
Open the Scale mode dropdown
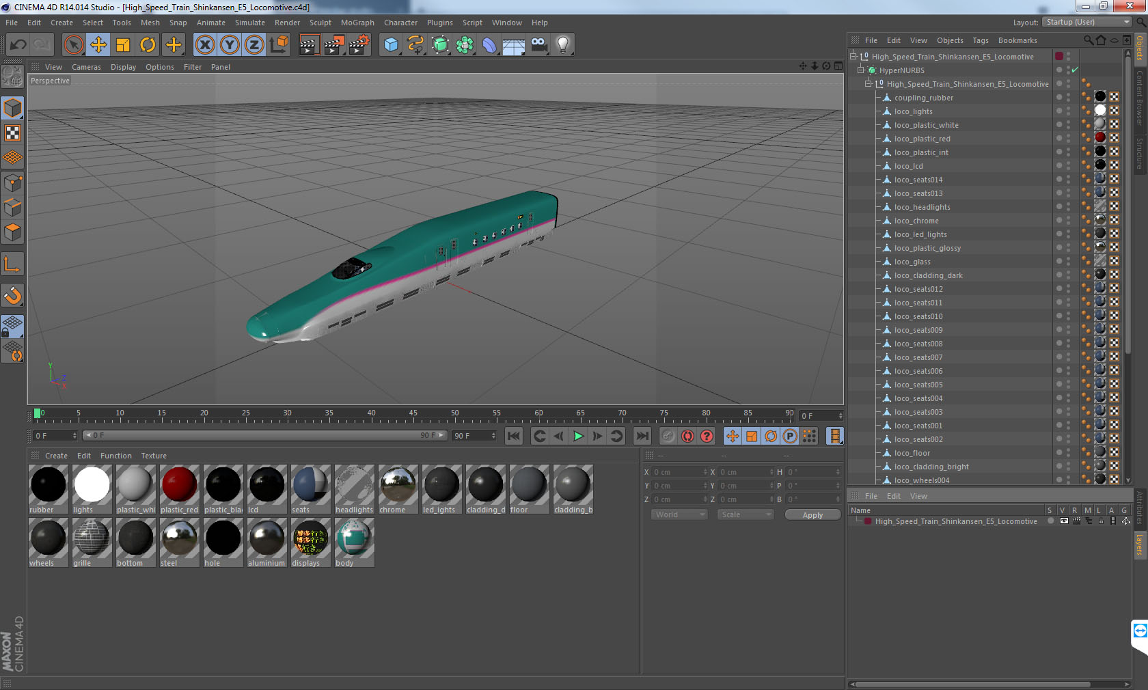[x=746, y=514]
